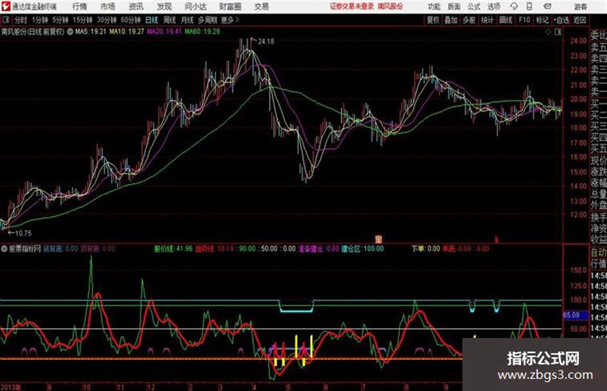607x391 pixels.
Task: Click the 股价线: 41.96 indicator value
Action: pos(173,248)
